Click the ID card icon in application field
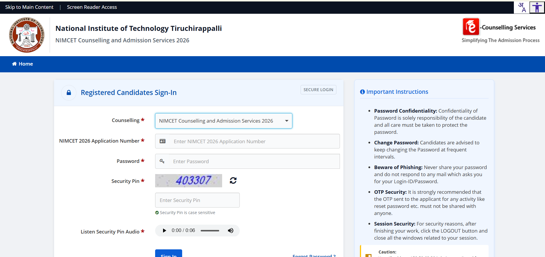 pos(162,141)
